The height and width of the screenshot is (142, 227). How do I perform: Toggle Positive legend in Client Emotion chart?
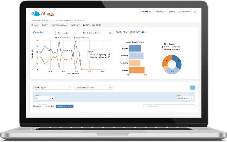165,47
